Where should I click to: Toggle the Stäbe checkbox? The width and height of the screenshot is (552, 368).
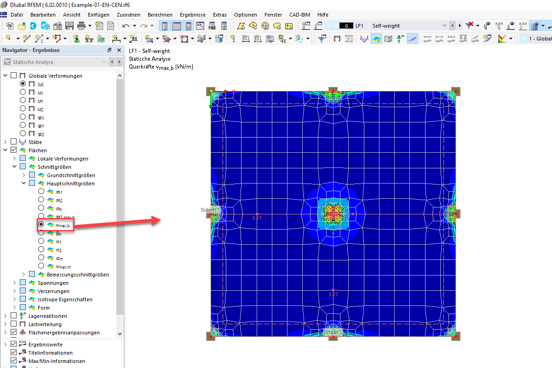[14, 142]
